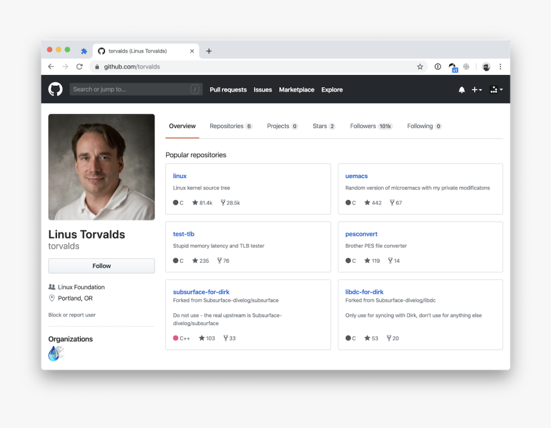Screen dimensions: 551x428
Task: Open a new tab with plus button
Action: click(x=209, y=51)
